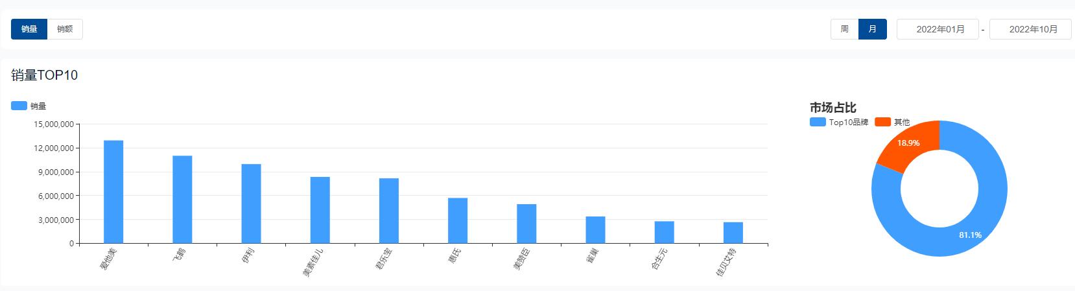Click the 美素佳儿 sales bar

[320, 210]
